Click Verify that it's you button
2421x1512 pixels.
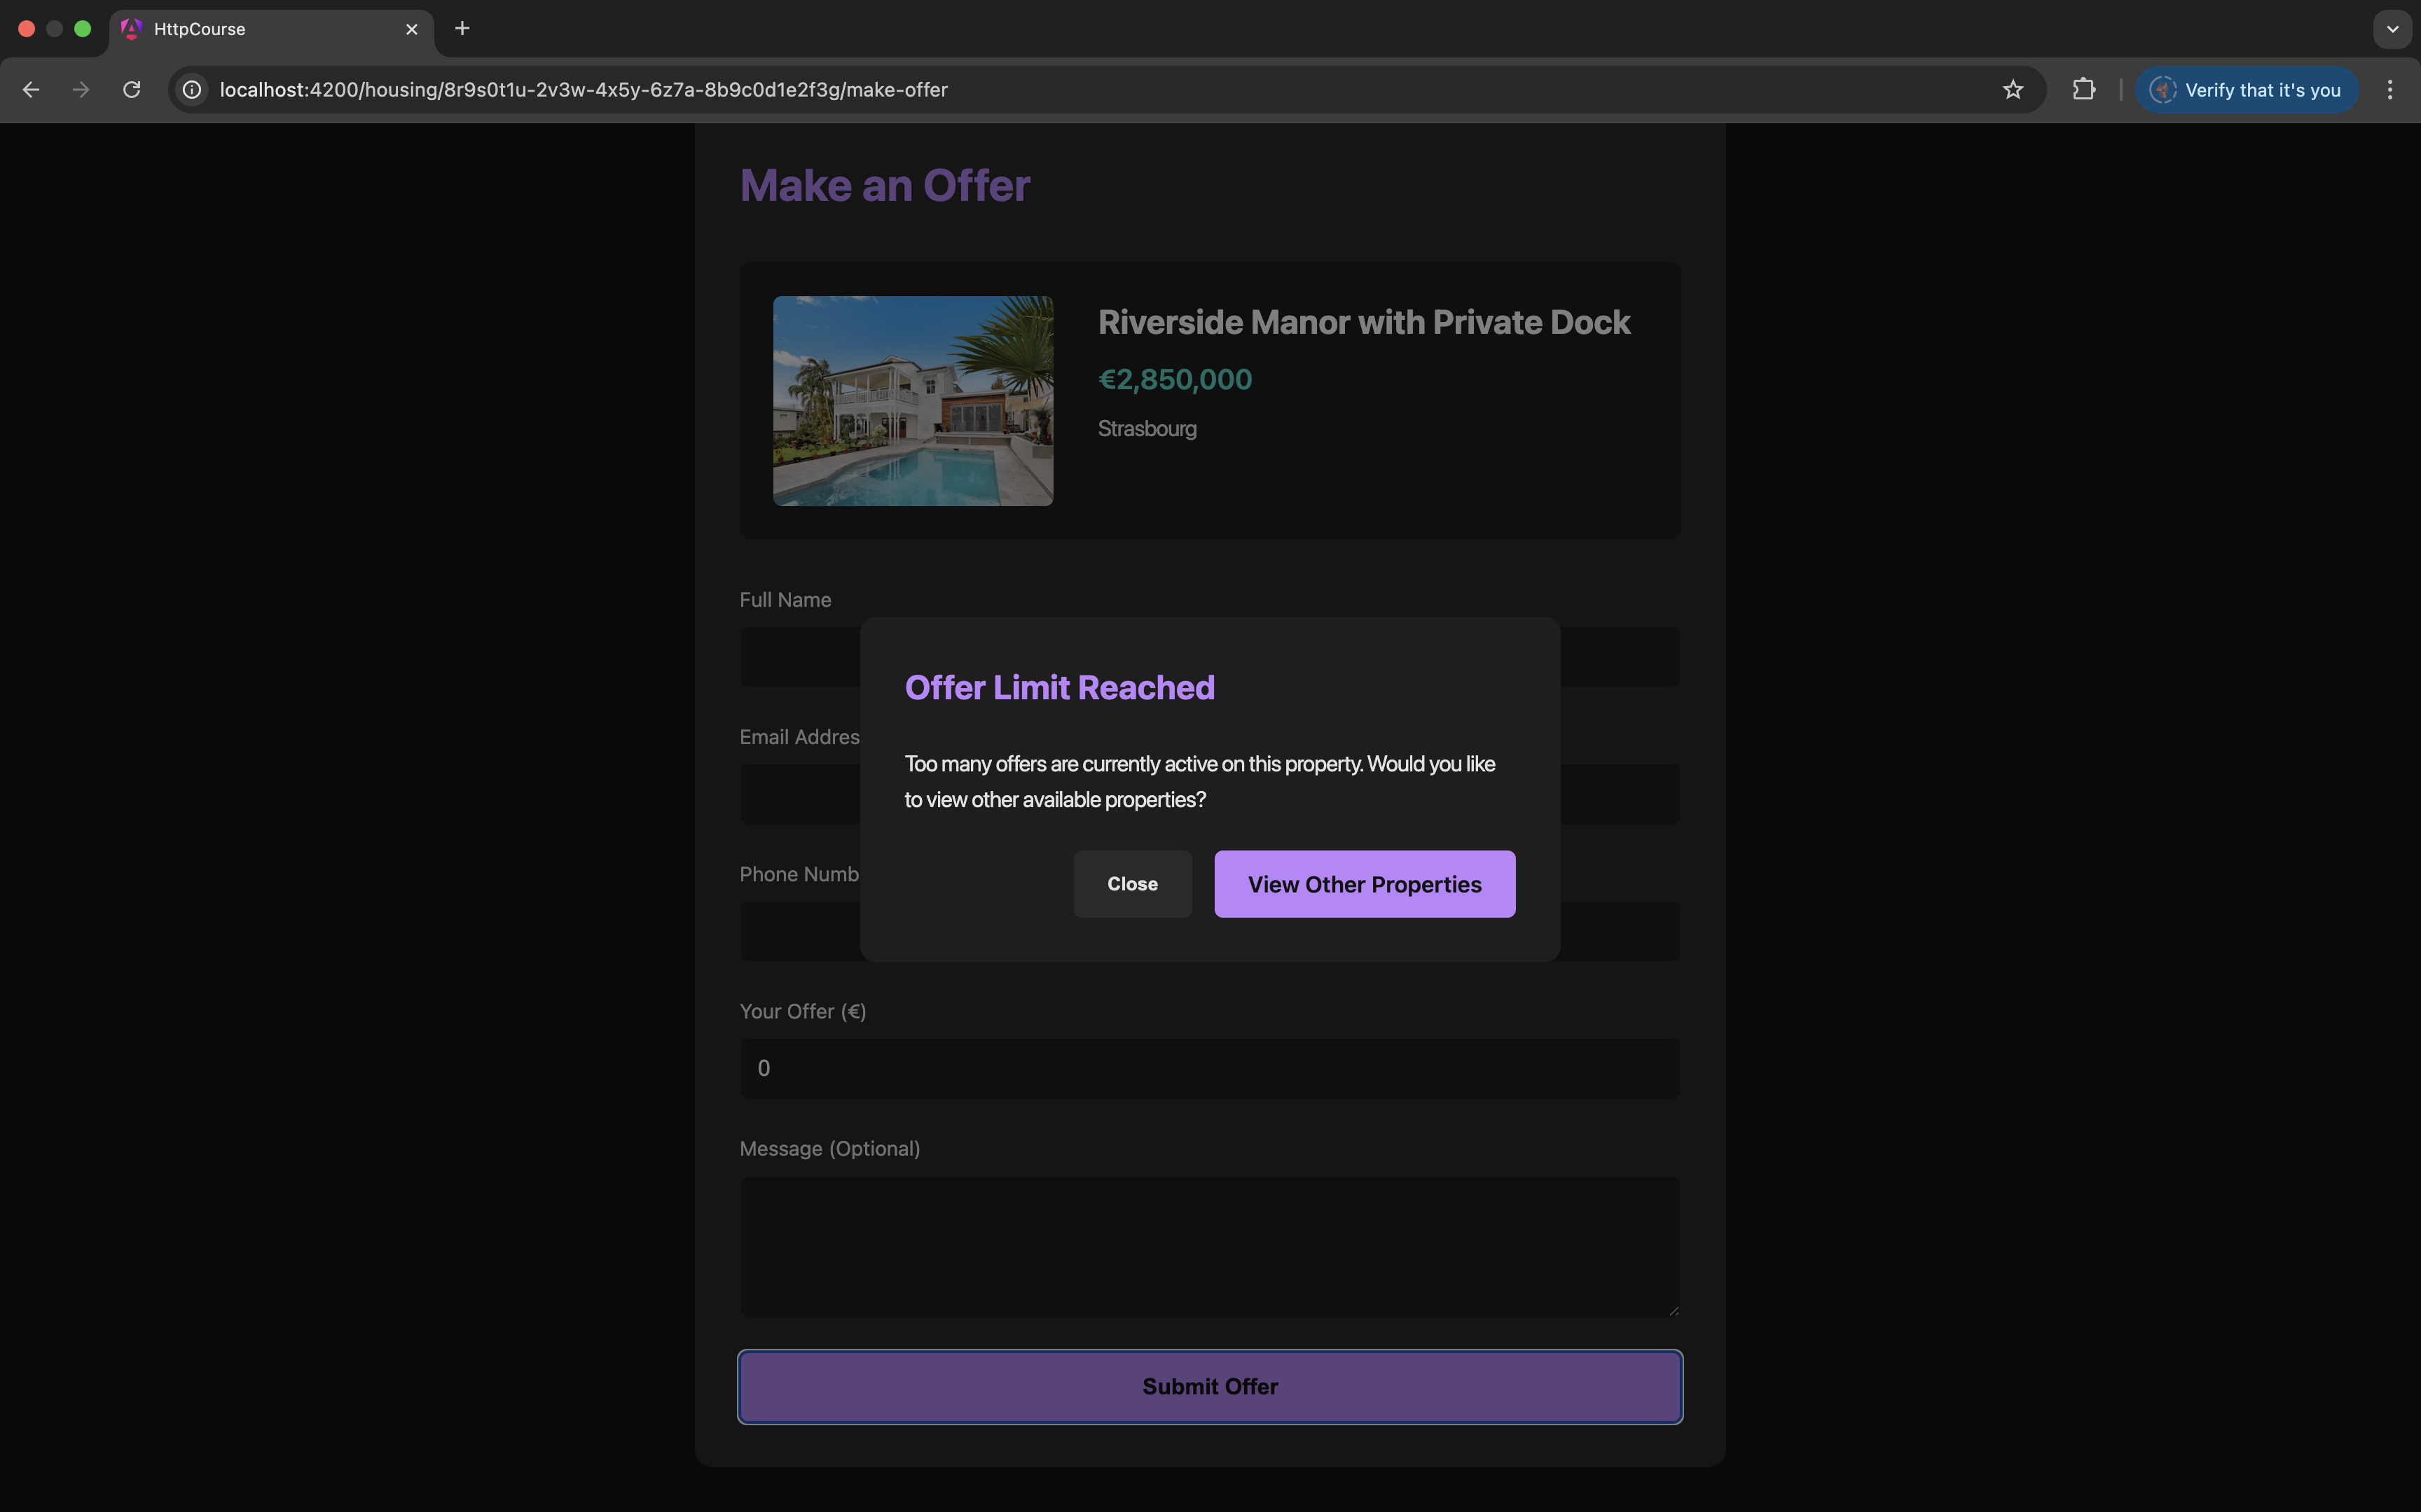[2246, 90]
